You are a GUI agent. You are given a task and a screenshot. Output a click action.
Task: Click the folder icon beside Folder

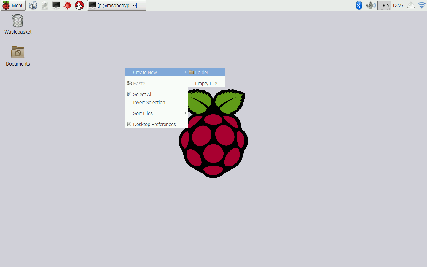pos(191,72)
